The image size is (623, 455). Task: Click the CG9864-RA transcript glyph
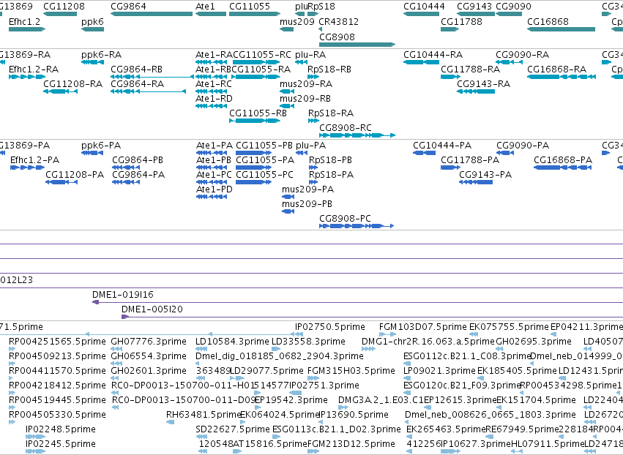148,91
